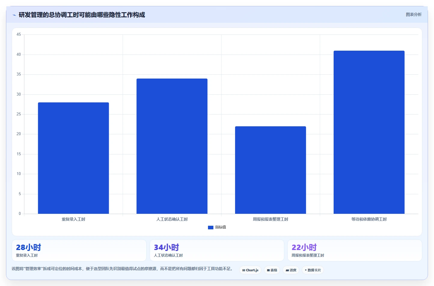Click the 表格 tag

pyautogui.click(x=272, y=270)
